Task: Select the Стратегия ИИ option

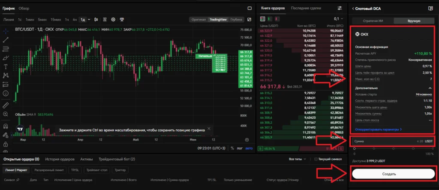Action: click(x=373, y=21)
